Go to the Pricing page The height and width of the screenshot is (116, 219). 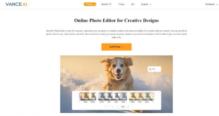pyautogui.click(x=121, y=4)
